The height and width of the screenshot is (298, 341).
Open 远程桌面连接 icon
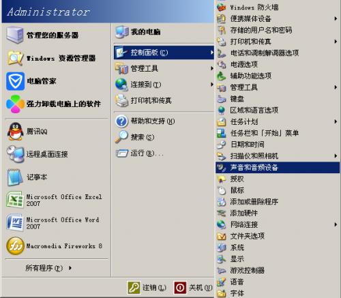coord(15,154)
